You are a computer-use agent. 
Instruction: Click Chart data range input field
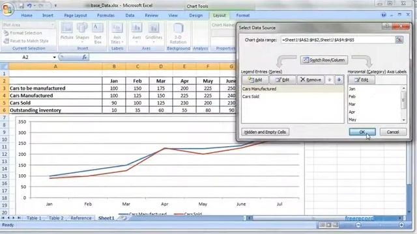338,40
